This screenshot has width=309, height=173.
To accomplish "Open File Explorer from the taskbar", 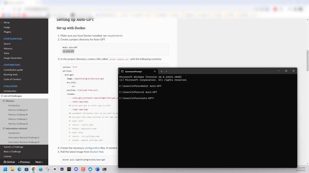I will click(12, 169).
